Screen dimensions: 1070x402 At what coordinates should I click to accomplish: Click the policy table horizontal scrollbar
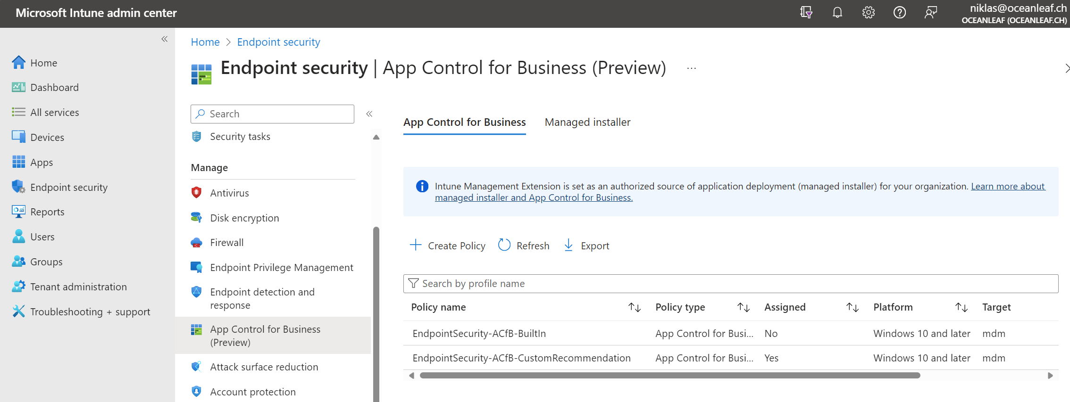[670, 376]
